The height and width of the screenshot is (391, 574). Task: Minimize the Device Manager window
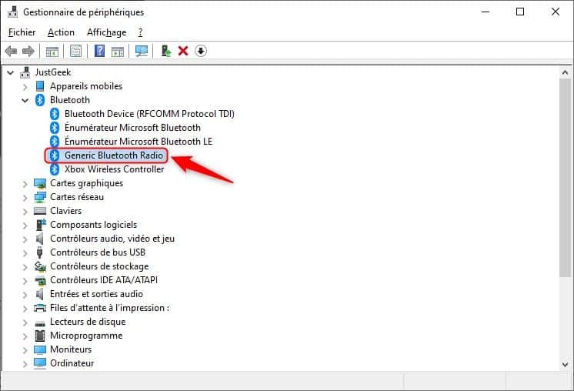(486, 12)
